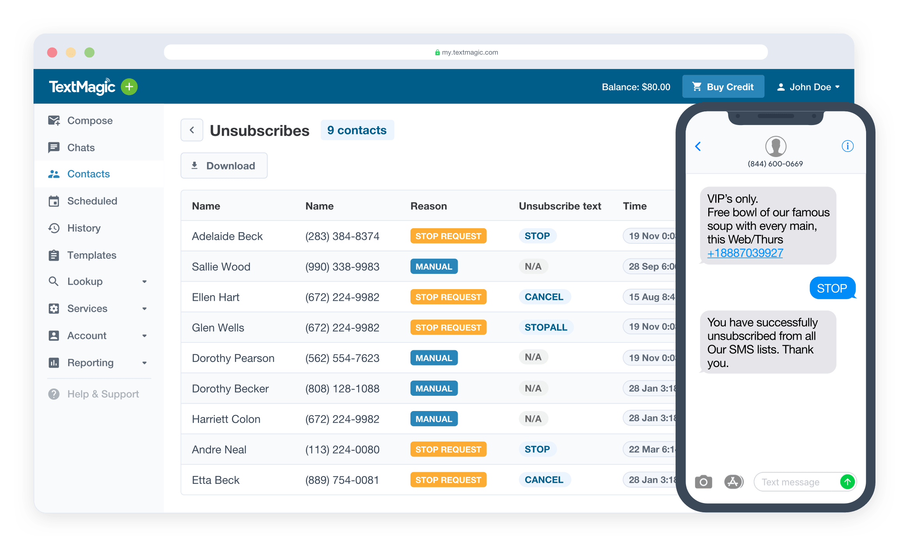909x547 pixels.
Task: Click the Compose envelope icon
Action: point(54,120)
